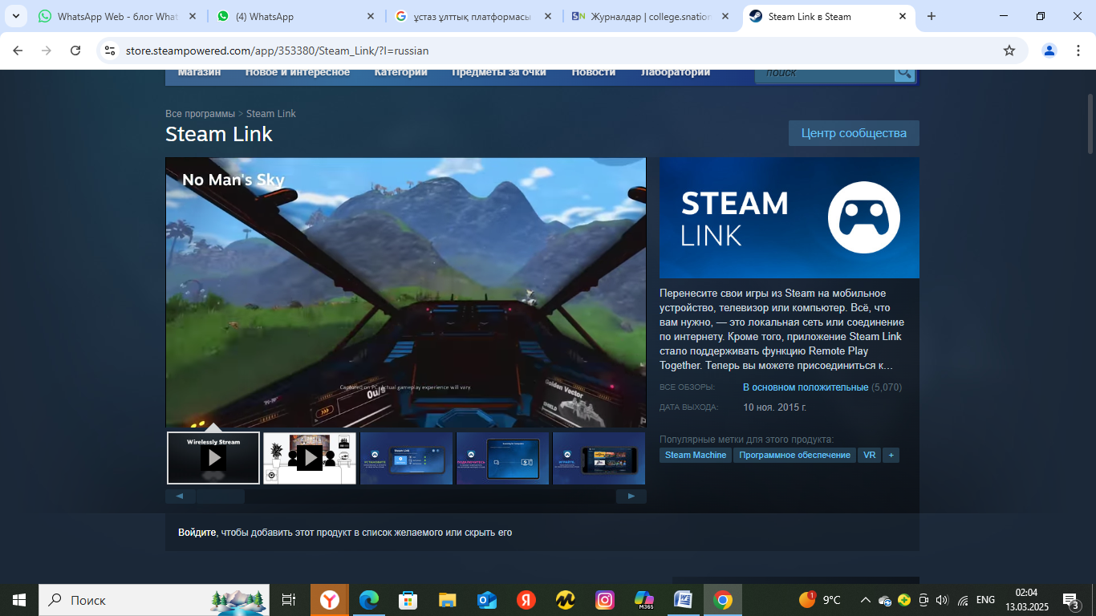
Task: Open the 'Лаборатории' menu item
Action: tap(675, 72)
